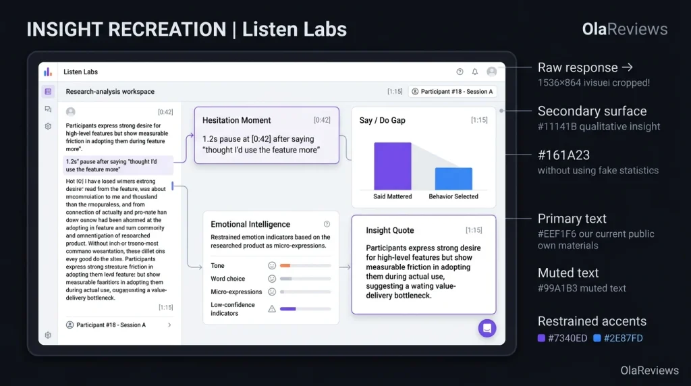Click the Raw response arrow label

tap(585, 67)
